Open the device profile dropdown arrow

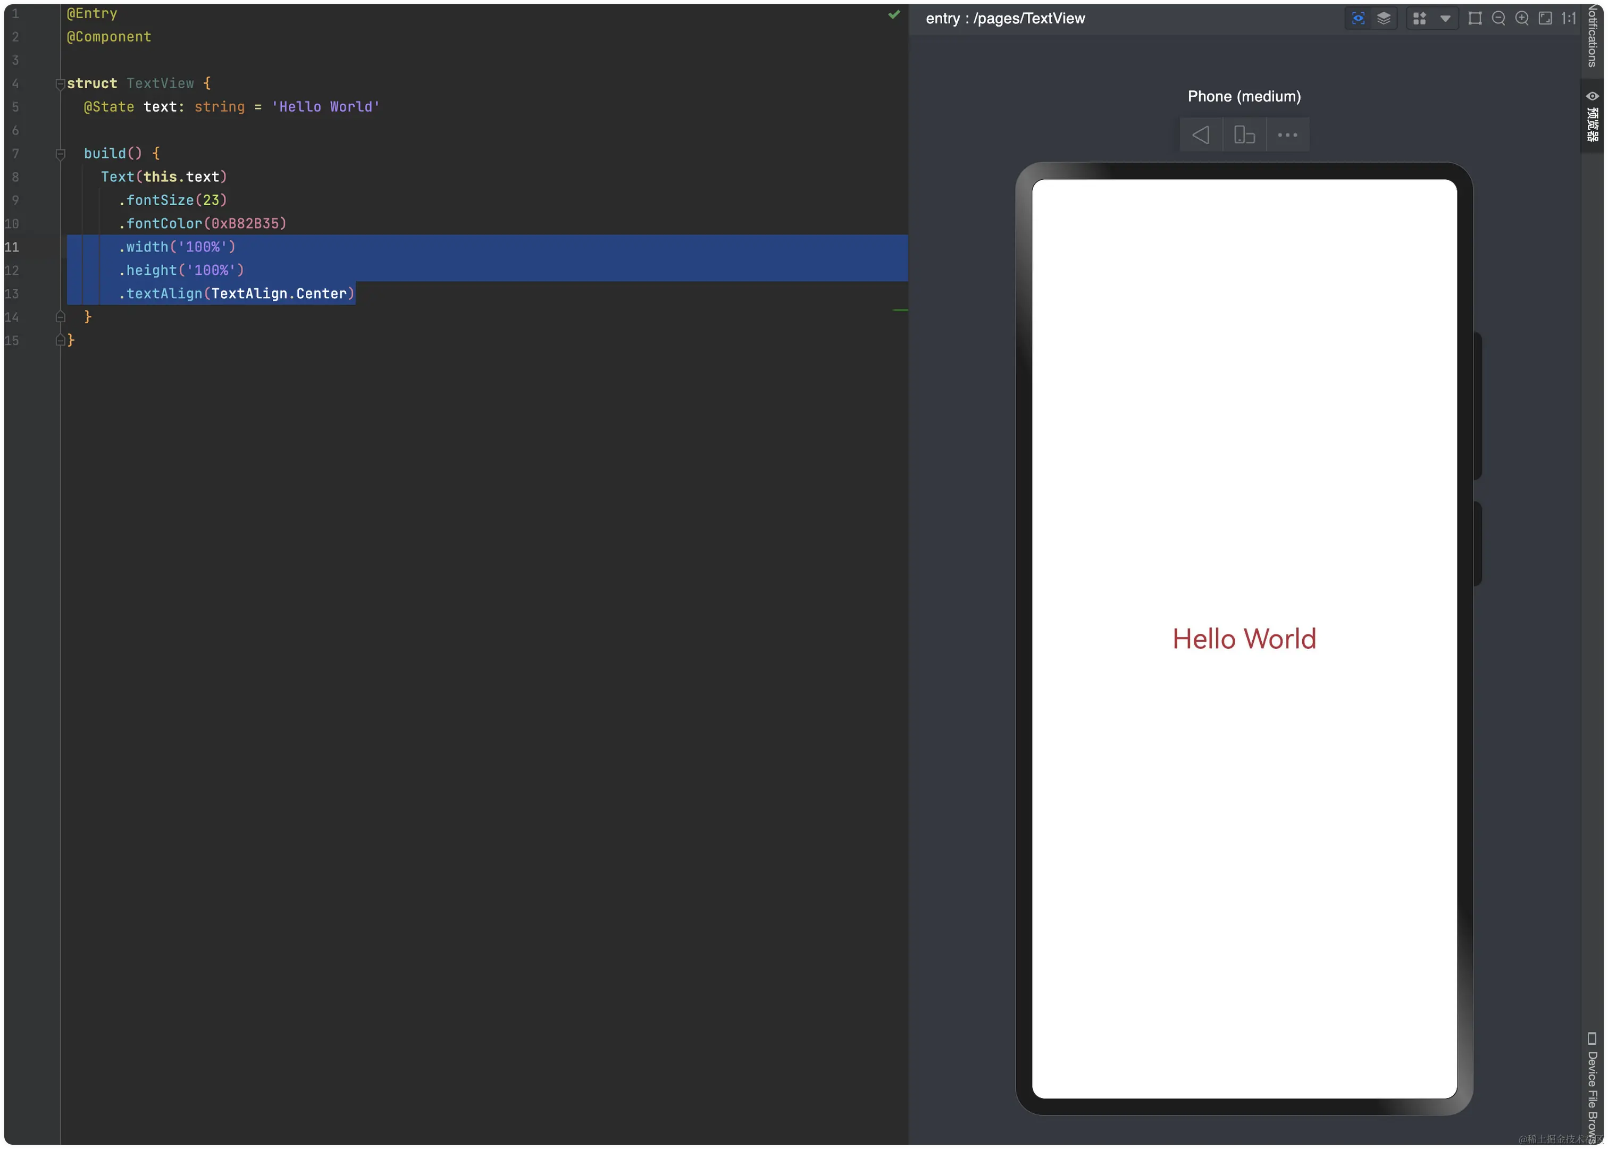tap(1445, 19)
